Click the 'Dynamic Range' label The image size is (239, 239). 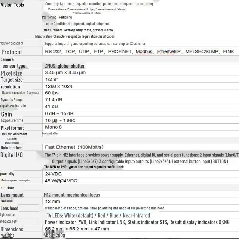pos(12,100)
